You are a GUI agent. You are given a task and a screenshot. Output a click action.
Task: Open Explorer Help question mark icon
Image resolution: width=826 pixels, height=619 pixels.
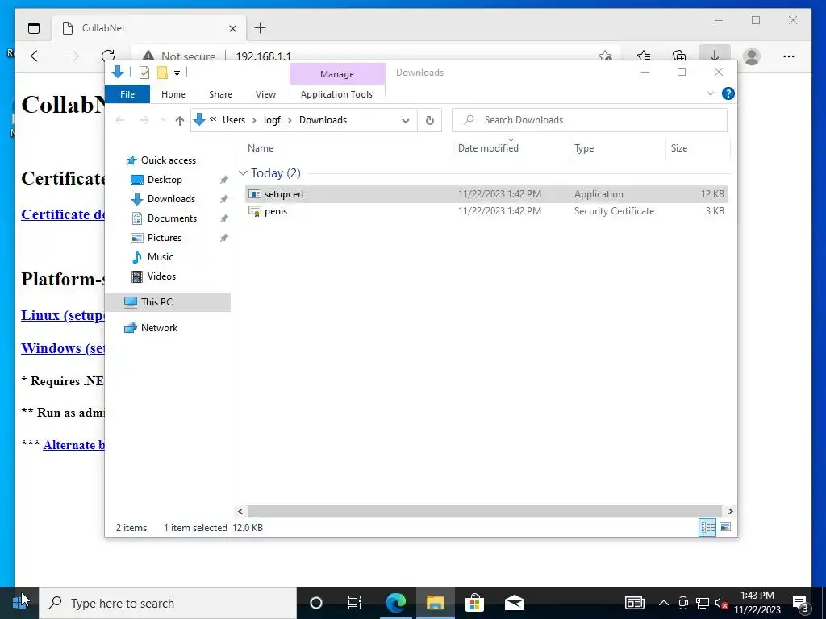tap(728, 93)
